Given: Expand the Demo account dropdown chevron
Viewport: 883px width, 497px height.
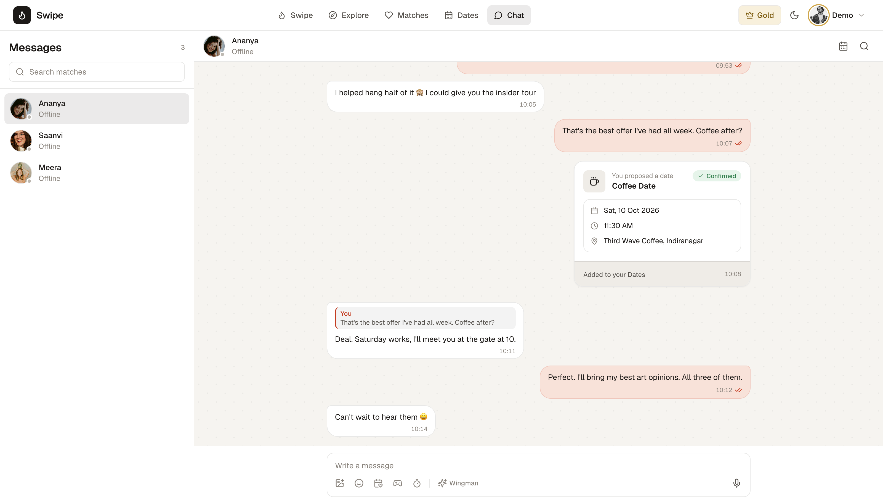Looking at the screenshot, I should (861, 15).
